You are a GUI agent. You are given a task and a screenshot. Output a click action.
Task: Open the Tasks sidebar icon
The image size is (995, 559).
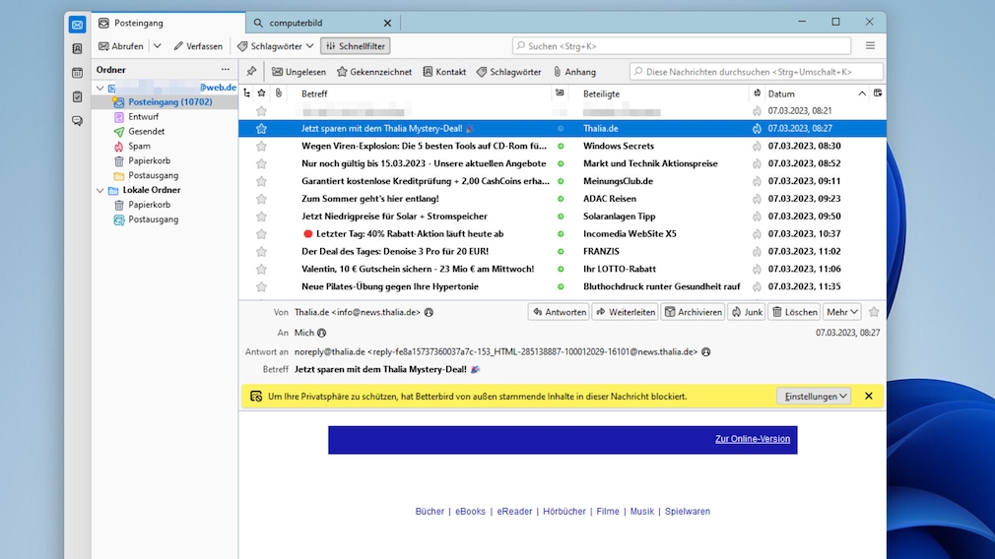point(77,96)
